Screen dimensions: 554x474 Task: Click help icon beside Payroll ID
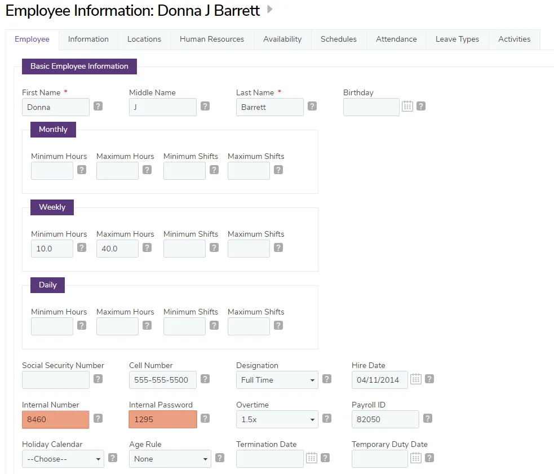pos(428,418)
